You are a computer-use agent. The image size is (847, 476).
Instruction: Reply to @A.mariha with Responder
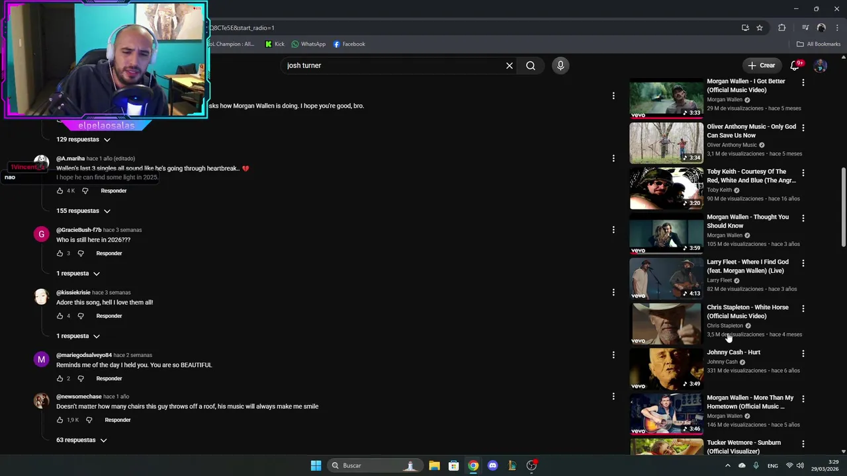[114, 190]
